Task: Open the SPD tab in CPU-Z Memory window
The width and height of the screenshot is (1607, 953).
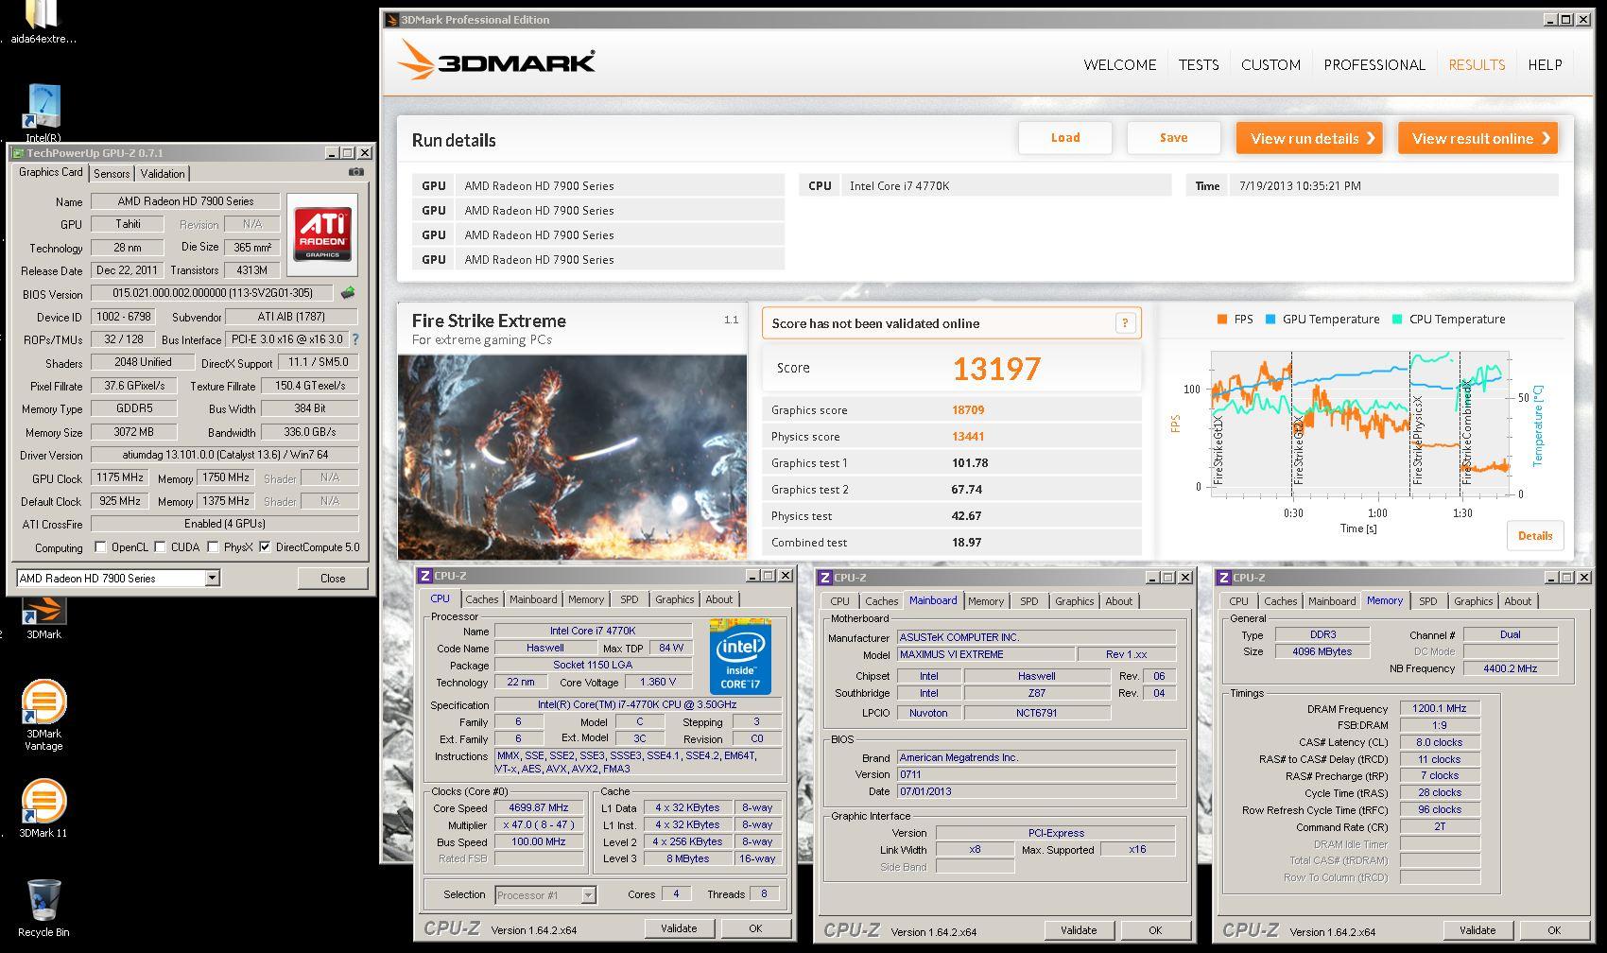Action: click(1427, 601)
